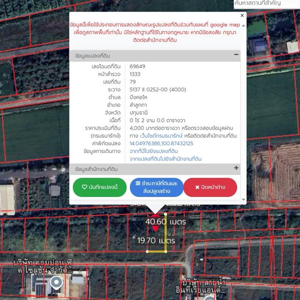Click the red triangle parcel marker on map
The width and height of the screenshot is (300, 300).
(155, 228)
